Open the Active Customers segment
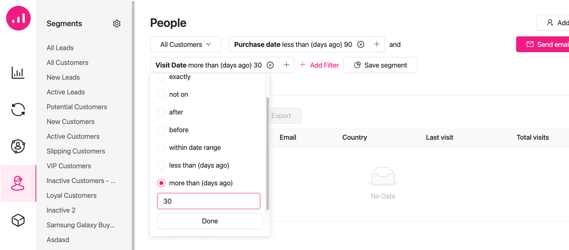Screen dimensions: 569x250 click(x=73, y=137)
